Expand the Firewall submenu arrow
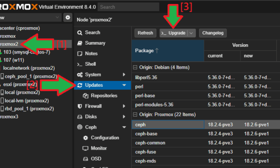Image resolution: width=280 pixels, height=168 pixels. (124, 106)
